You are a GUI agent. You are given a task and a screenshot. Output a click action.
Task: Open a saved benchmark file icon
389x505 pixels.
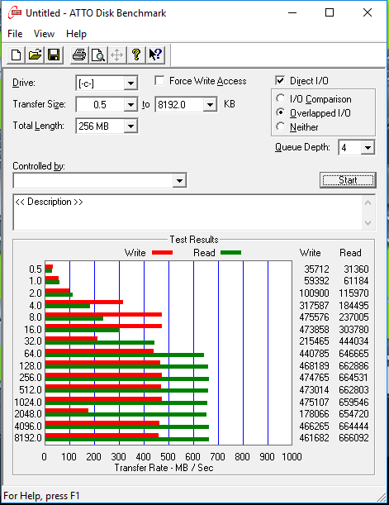pyautogui.click(x=35, y=55)
